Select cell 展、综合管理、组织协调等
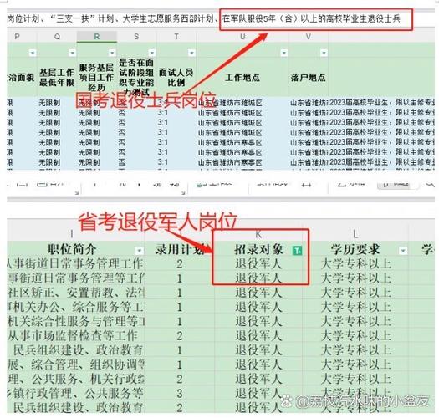 (75, 364)
